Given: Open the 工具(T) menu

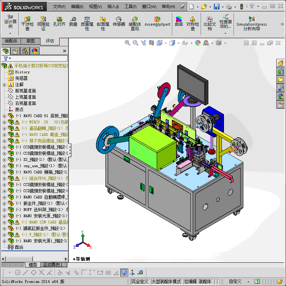Looking at the screenshot, I should (x=130, y=7).
